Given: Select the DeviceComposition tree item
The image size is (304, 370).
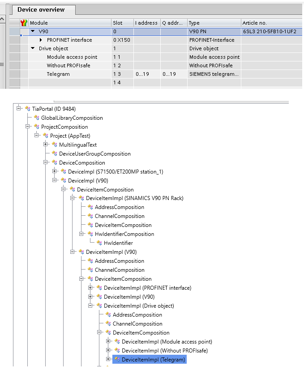Looking at the screenshot, I should [82, 163].
